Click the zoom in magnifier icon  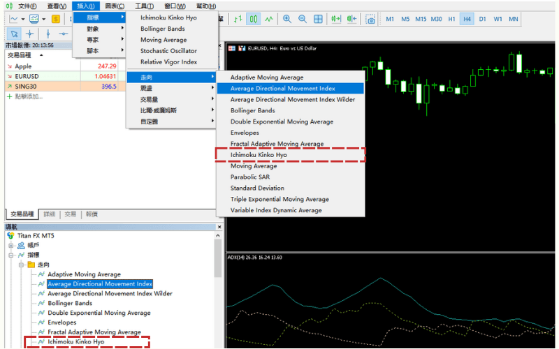point(286,19)
